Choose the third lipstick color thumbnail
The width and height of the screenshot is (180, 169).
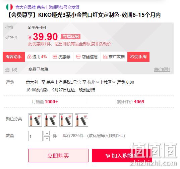coord(66,120)
